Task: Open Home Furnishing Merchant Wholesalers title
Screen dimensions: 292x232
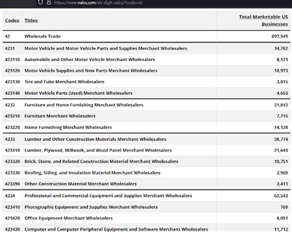Action: click(x=68, y=128)
